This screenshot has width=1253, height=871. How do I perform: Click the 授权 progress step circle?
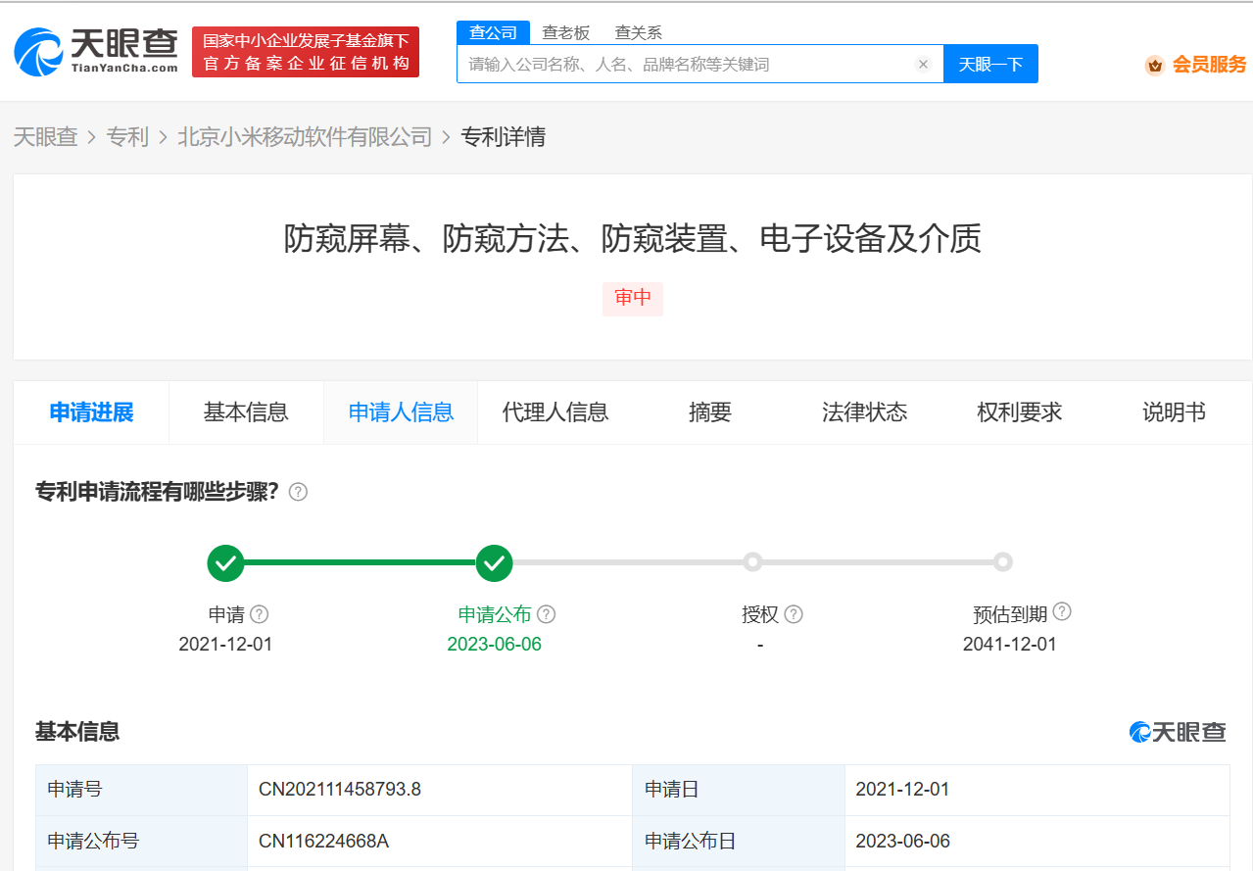(752, 562)
